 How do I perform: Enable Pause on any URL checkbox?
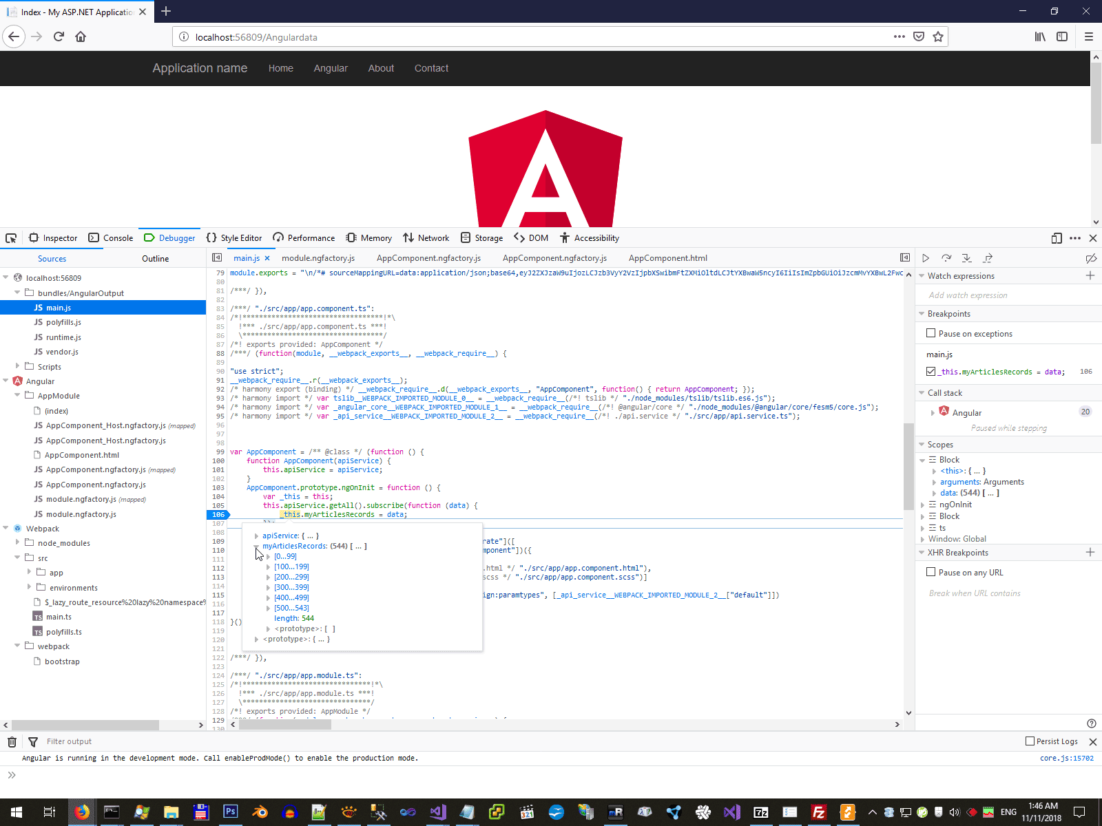(x=931, y=572)
